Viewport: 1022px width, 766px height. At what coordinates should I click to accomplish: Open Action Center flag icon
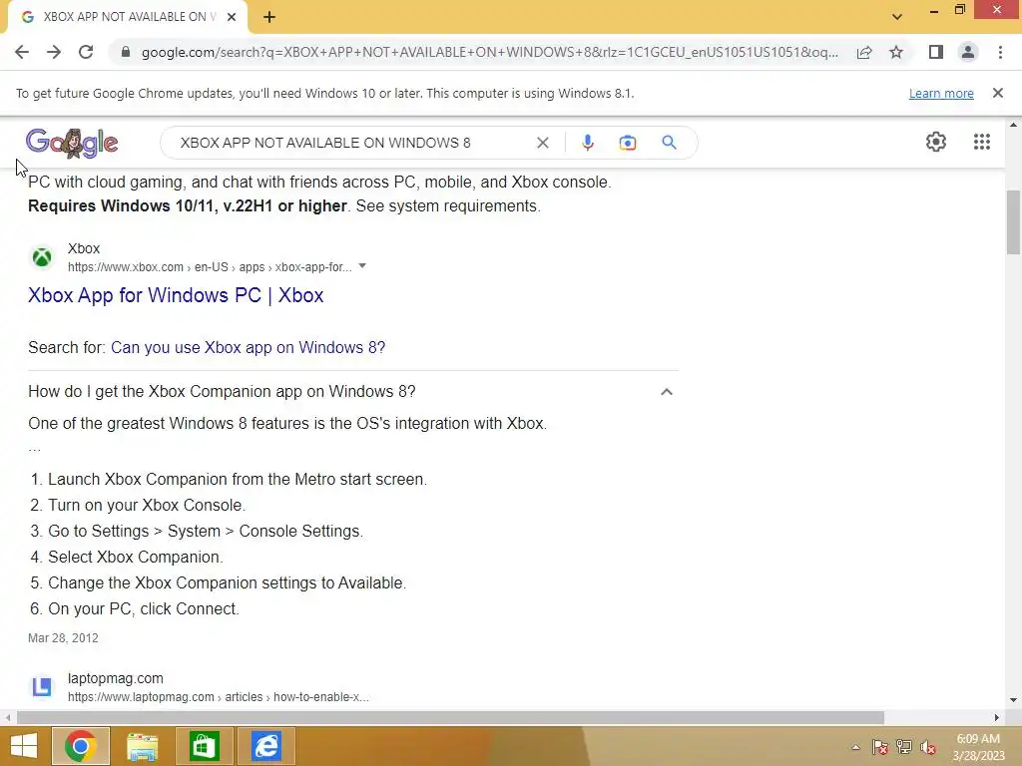pyautogui.click(x=880, y=747)
